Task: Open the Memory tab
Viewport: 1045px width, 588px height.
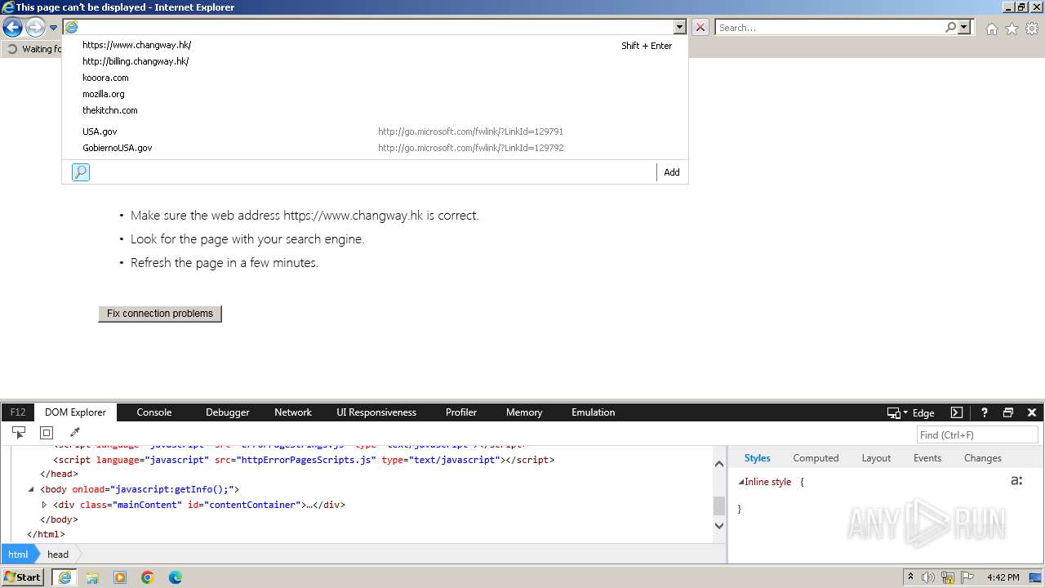Action: [x=524, y=412]
